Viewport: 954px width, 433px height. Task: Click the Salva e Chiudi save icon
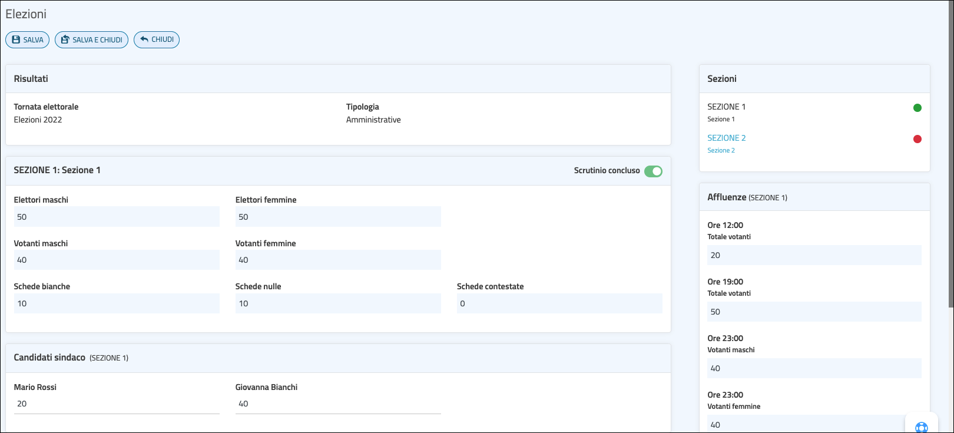coord(65,39)
